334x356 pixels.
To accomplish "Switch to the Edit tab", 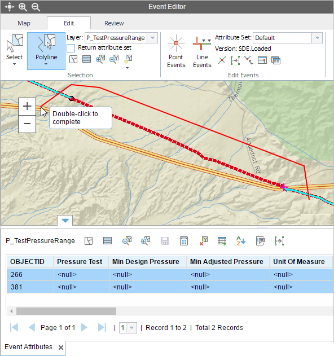I will tap(69, 23).
